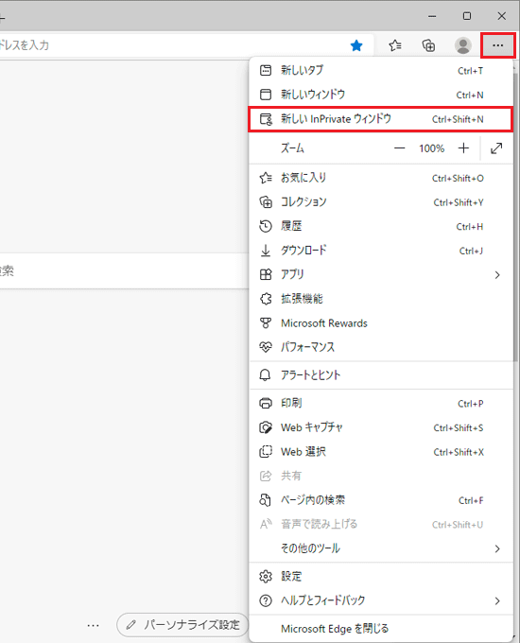
Task: Open コレクション from the menu
Action: (x=381, y=202)
